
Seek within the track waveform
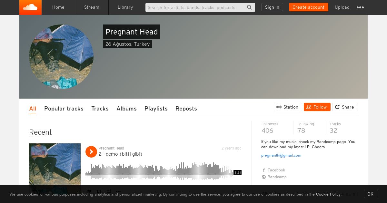point(159,171)
